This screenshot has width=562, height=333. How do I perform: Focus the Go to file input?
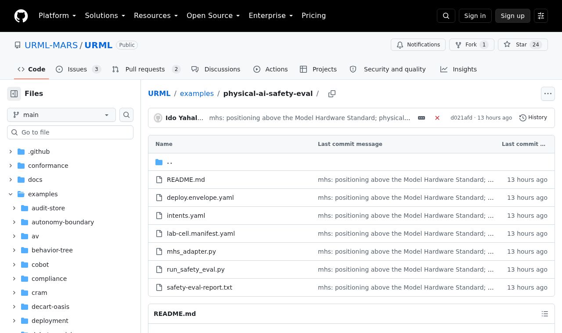pyautogui.click(x=70, y=132)
